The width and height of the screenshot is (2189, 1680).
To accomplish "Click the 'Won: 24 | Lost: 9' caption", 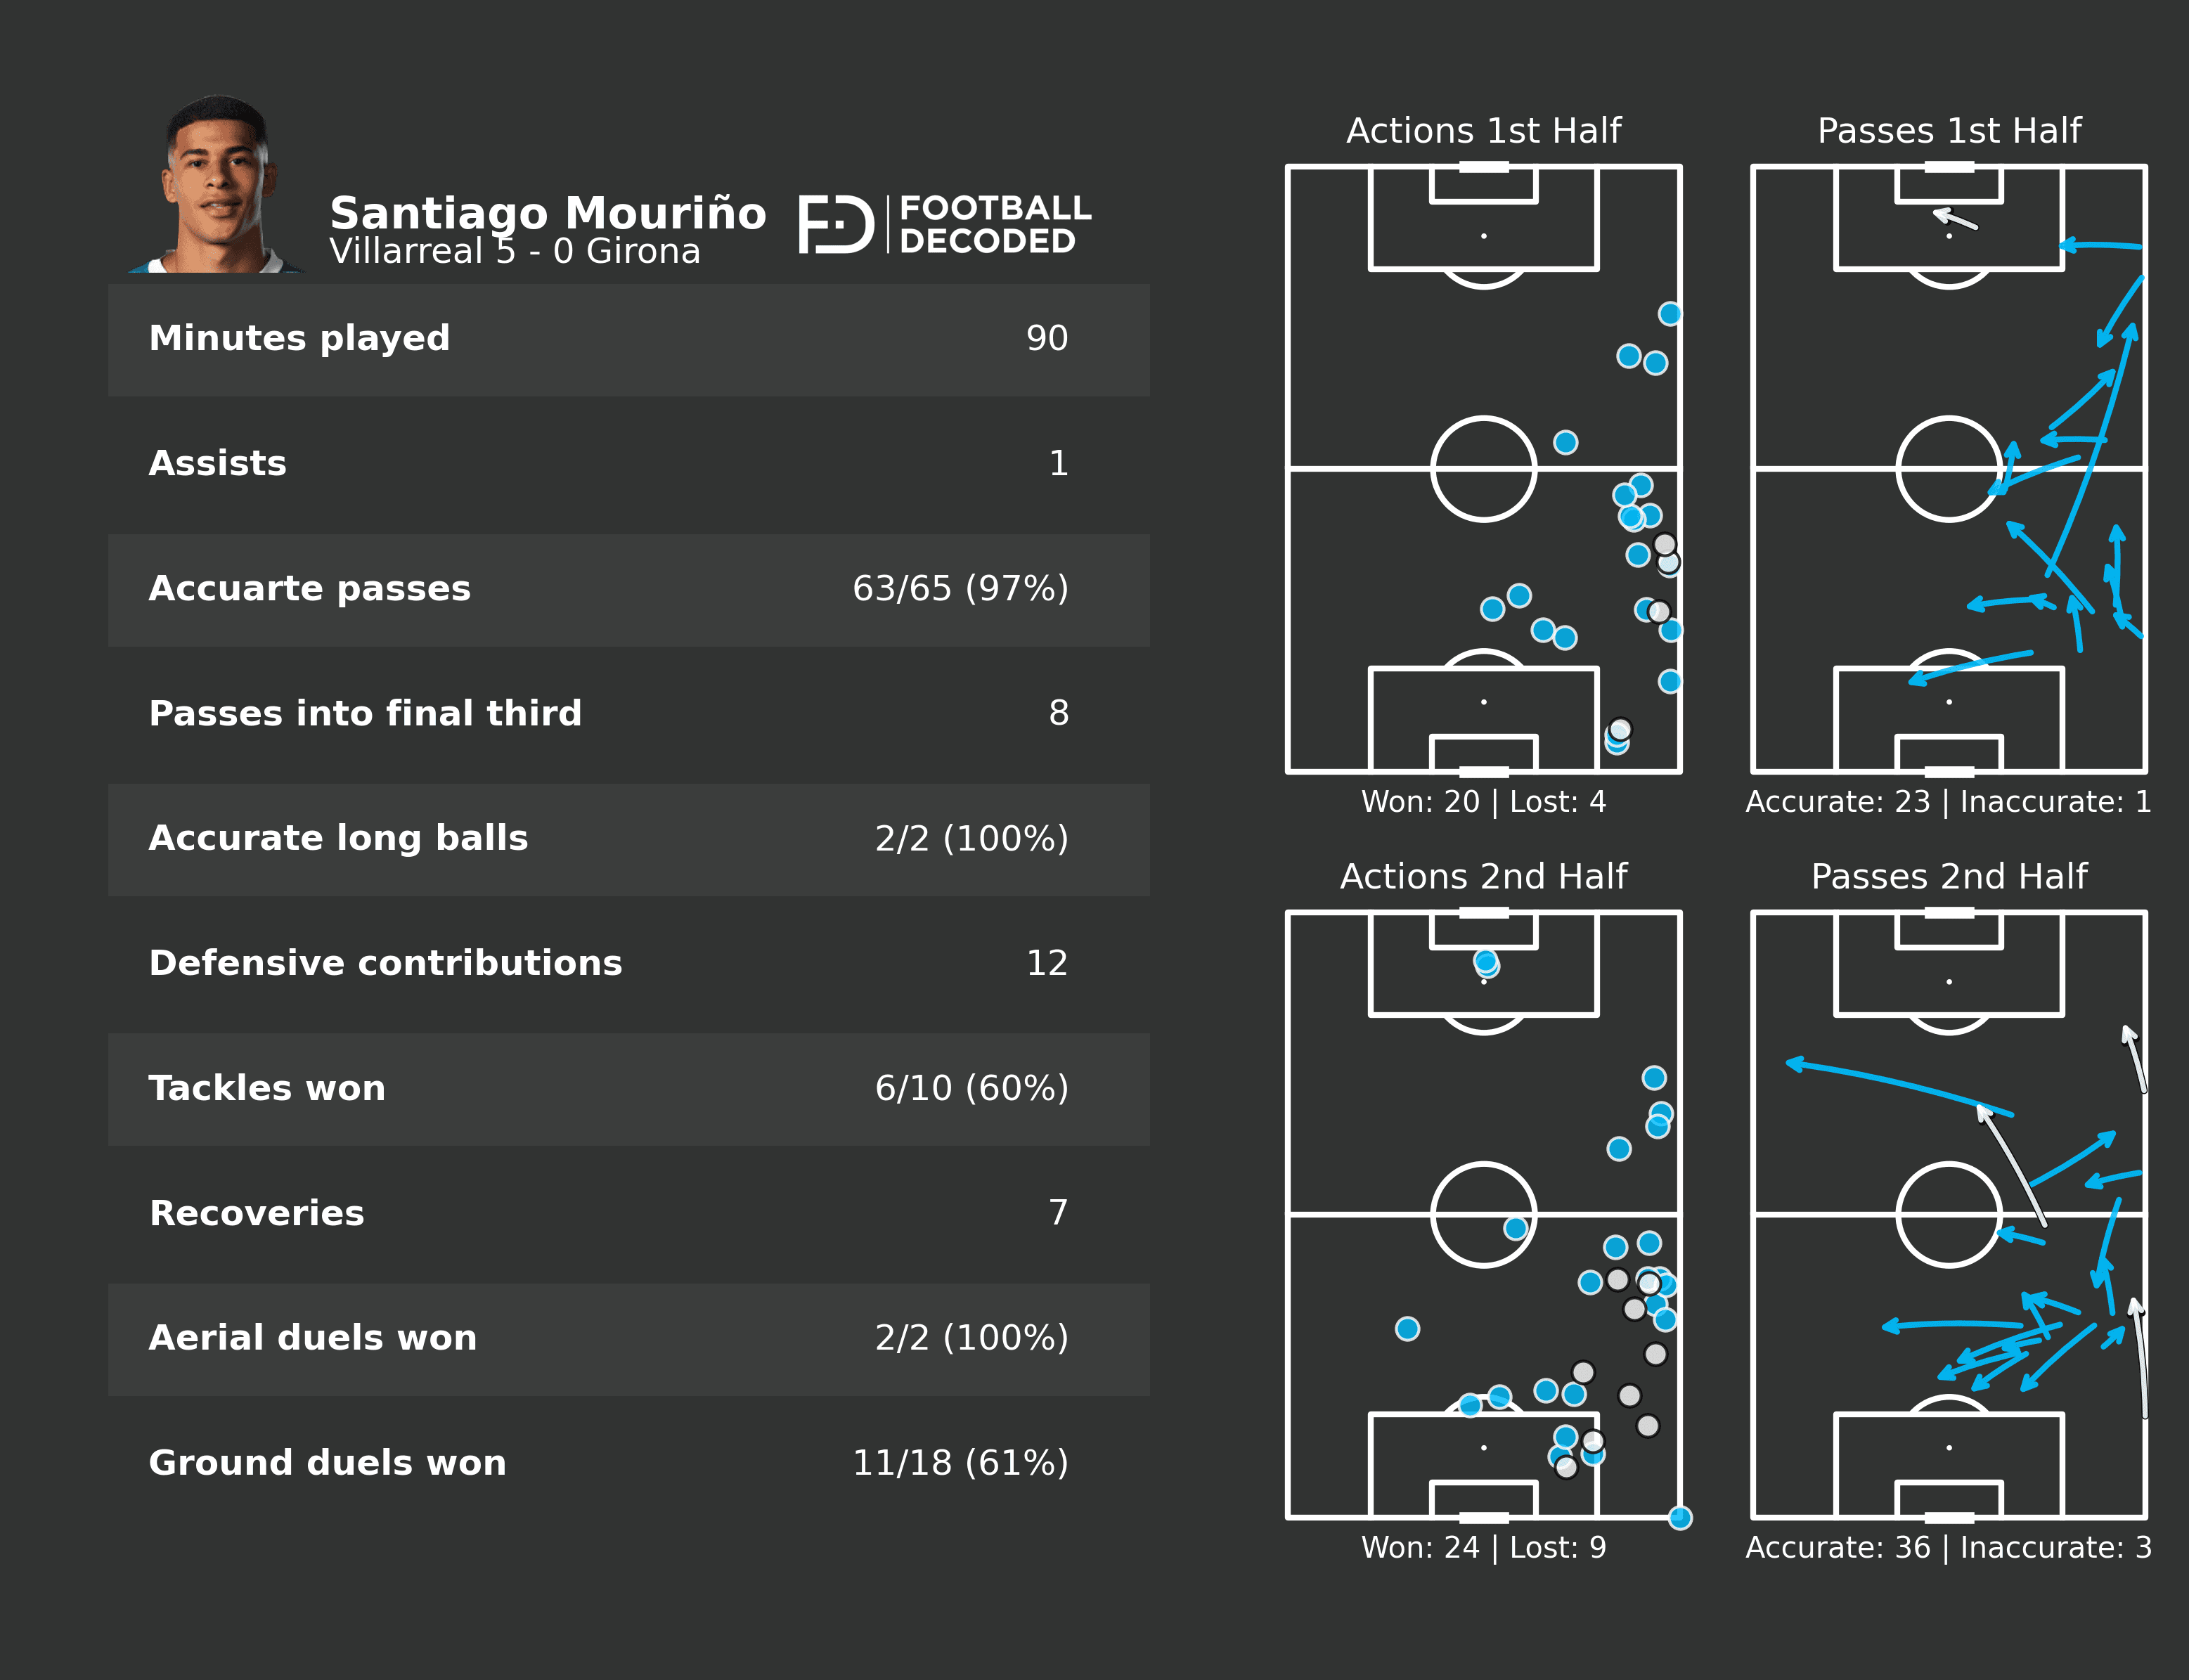I will 1483,1548.
